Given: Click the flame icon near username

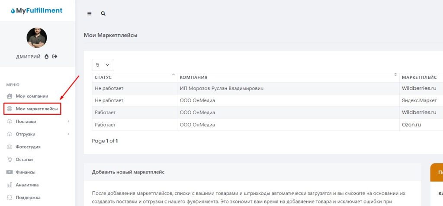Looking at the screenshot, I should (x=47, y=56).
